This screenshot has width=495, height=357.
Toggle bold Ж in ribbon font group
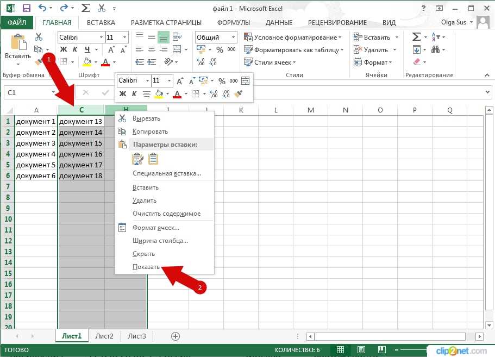(x=64, y=49)
